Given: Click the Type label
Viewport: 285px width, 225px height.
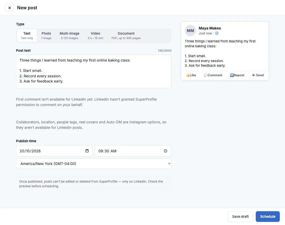Looking at the screenshot, I should tap(20, 24).
